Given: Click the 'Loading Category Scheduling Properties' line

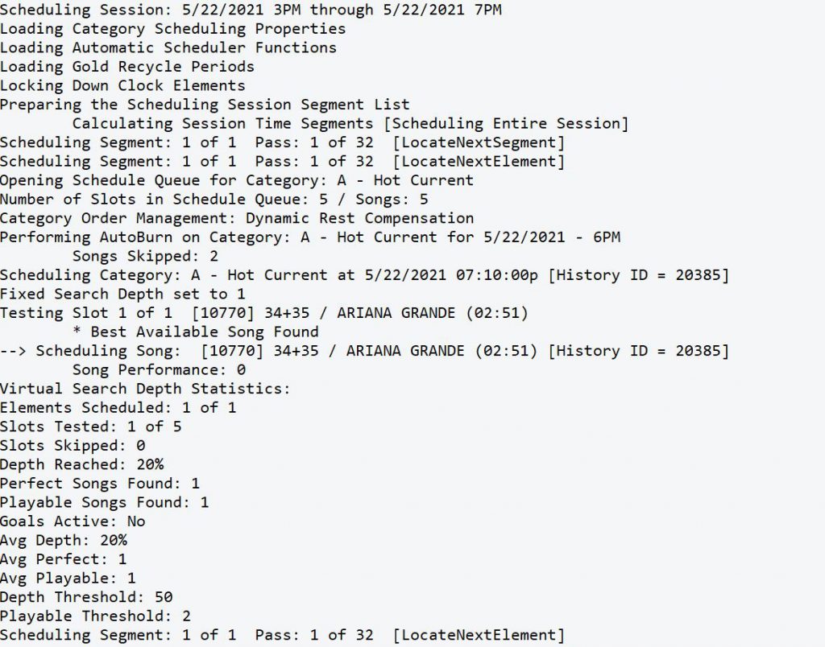Looking at the screenshot, I should [x=172, y=29].
